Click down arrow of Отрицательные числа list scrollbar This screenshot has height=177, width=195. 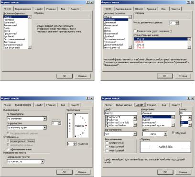pos(189,47)
